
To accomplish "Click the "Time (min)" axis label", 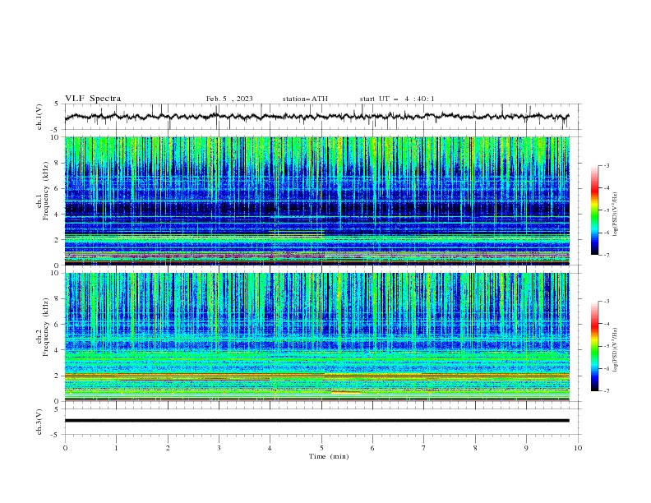I will (x=329, y=456).
